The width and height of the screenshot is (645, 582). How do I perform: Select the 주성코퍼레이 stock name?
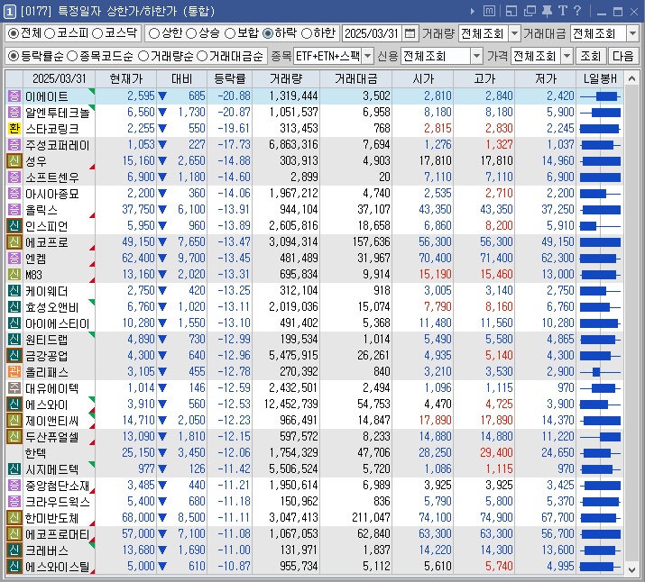pos(57,145)
